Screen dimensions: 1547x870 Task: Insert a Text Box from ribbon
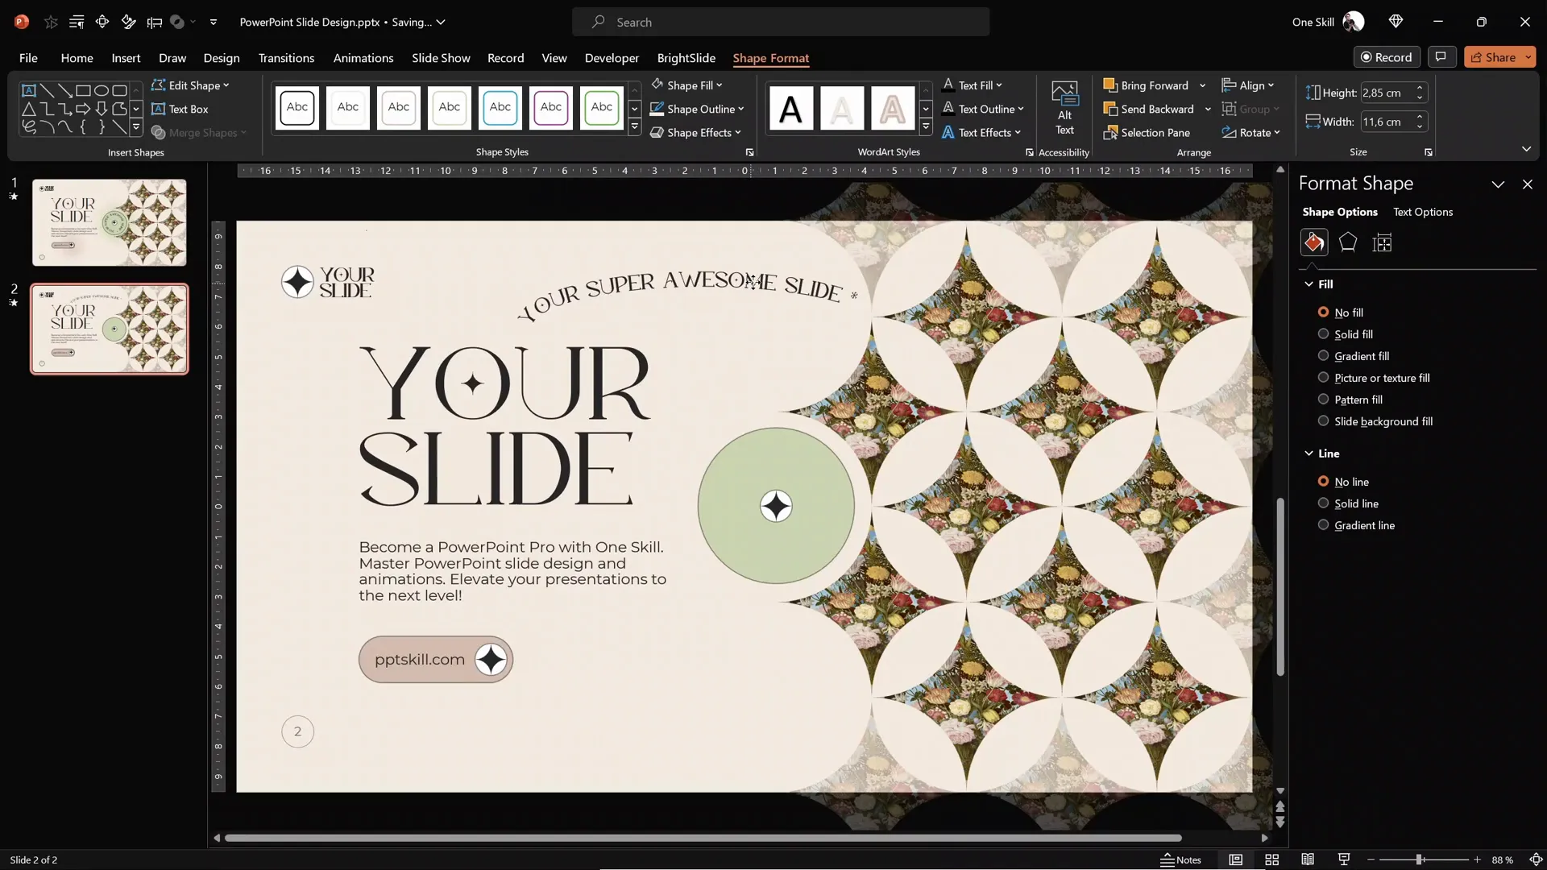[180, 109]
